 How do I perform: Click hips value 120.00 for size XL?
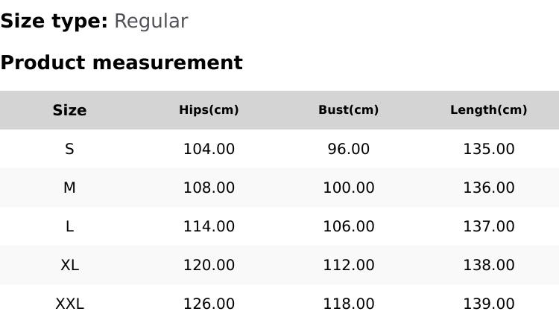click(209, 265)
